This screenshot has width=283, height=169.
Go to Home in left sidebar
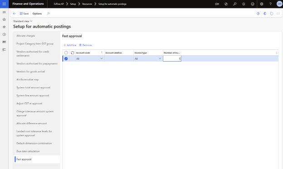pos(4,19)
